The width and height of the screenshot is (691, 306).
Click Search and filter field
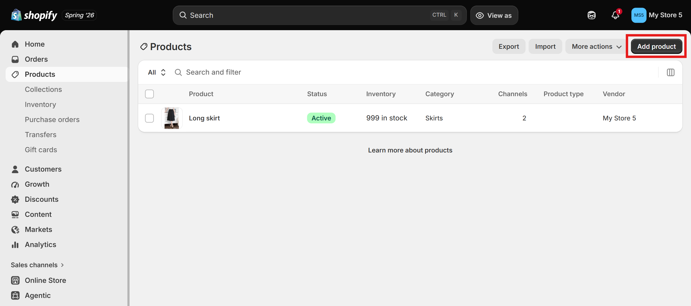[x=413, y=72]
